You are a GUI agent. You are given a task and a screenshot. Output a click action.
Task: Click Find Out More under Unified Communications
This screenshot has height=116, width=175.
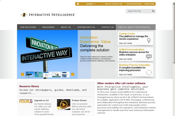[x=125, y=59]
